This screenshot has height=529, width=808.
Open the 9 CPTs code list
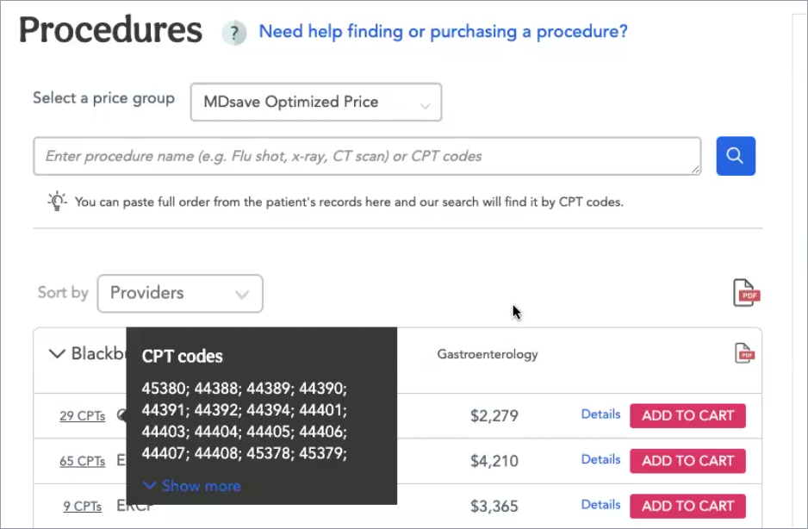tap(83, 507)
